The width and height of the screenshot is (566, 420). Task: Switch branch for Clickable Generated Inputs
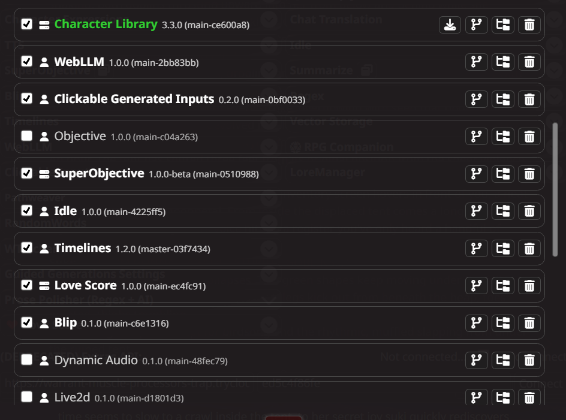[477, 99]
